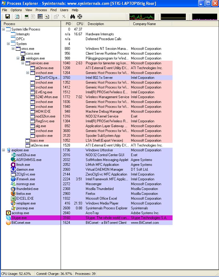This screenshot has height=277, width=219.
Task: Collapse the winlogon.exe process node
Action: tap(18, 58)
